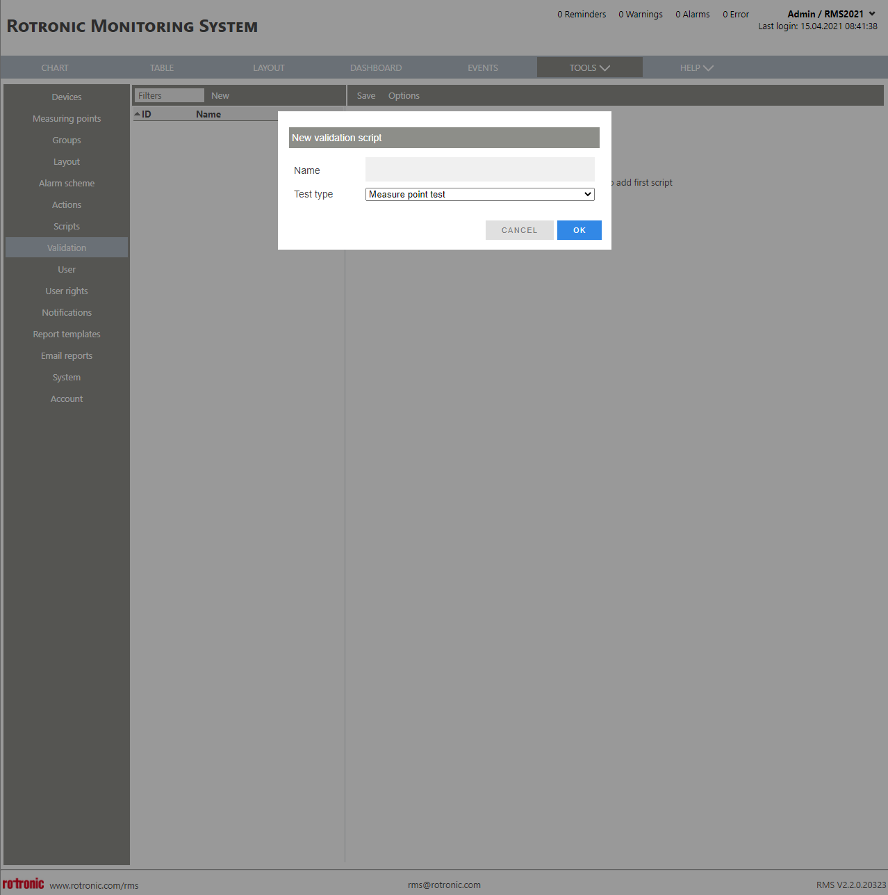Open Options in the editor toolbar

pyautogui.click(x=404, y=95)
